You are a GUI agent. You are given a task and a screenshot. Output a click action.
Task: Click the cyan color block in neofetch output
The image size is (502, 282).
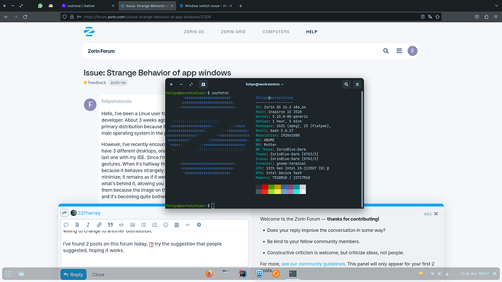(296, 189)
